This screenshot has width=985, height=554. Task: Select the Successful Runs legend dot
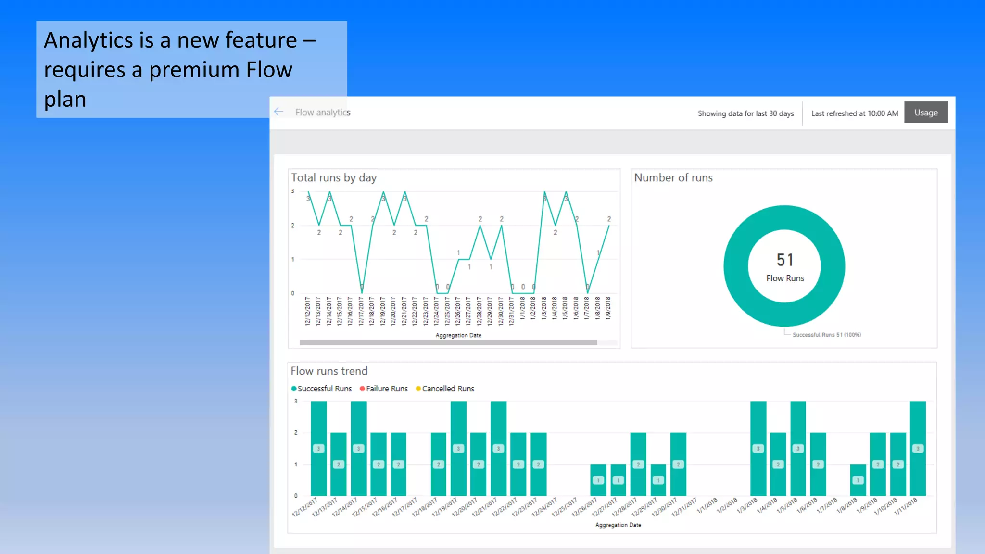pyautogui.click(x=294, y=389)
